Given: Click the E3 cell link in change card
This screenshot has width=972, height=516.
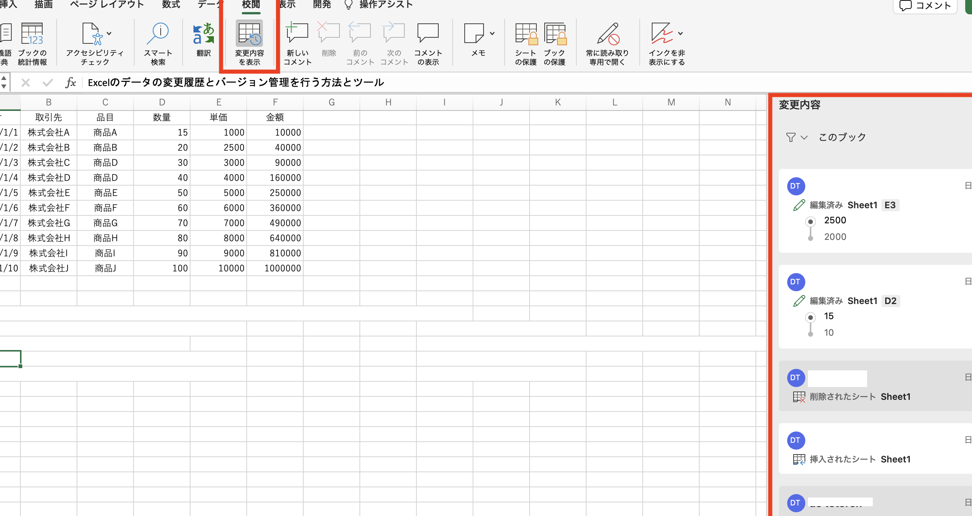Looking at the screenshot, I should (890, 205).
